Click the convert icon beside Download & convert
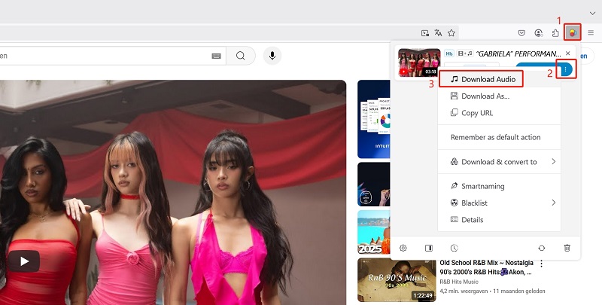 click(455, 162)
